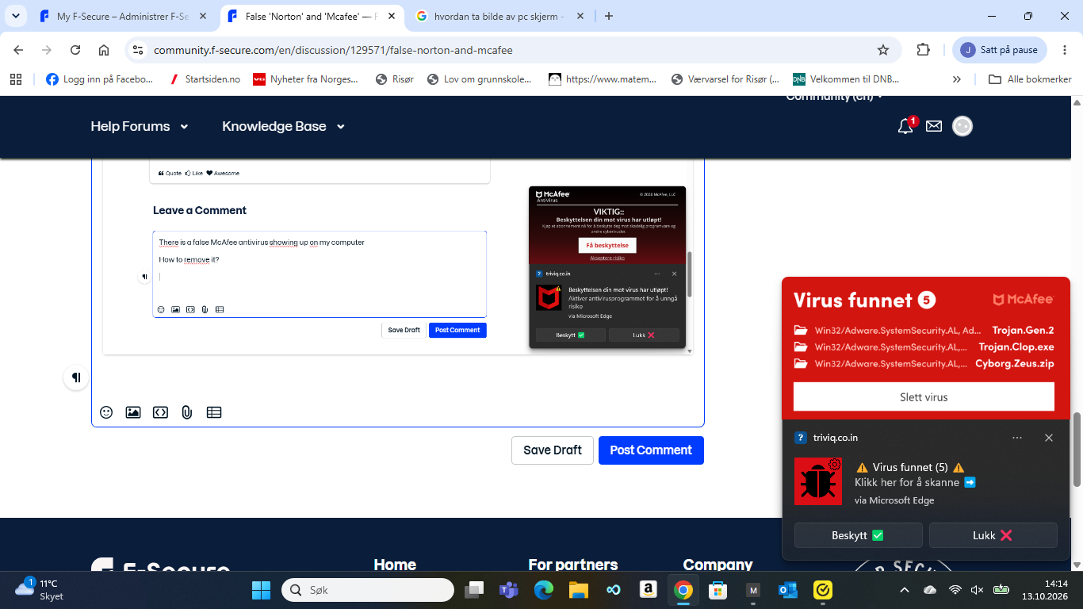
Task: Open the paragraph formatting menu beside the editor
Action: pyautogui.click(x=76, y=377)
